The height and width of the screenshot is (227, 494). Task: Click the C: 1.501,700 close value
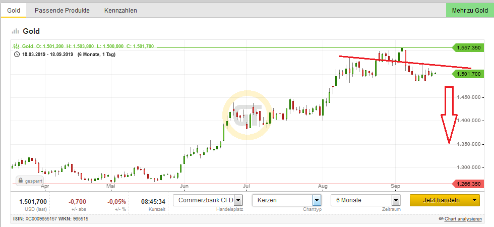point(140,46)
